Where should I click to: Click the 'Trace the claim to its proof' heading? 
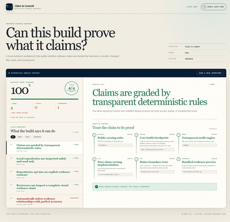(113, 127)
